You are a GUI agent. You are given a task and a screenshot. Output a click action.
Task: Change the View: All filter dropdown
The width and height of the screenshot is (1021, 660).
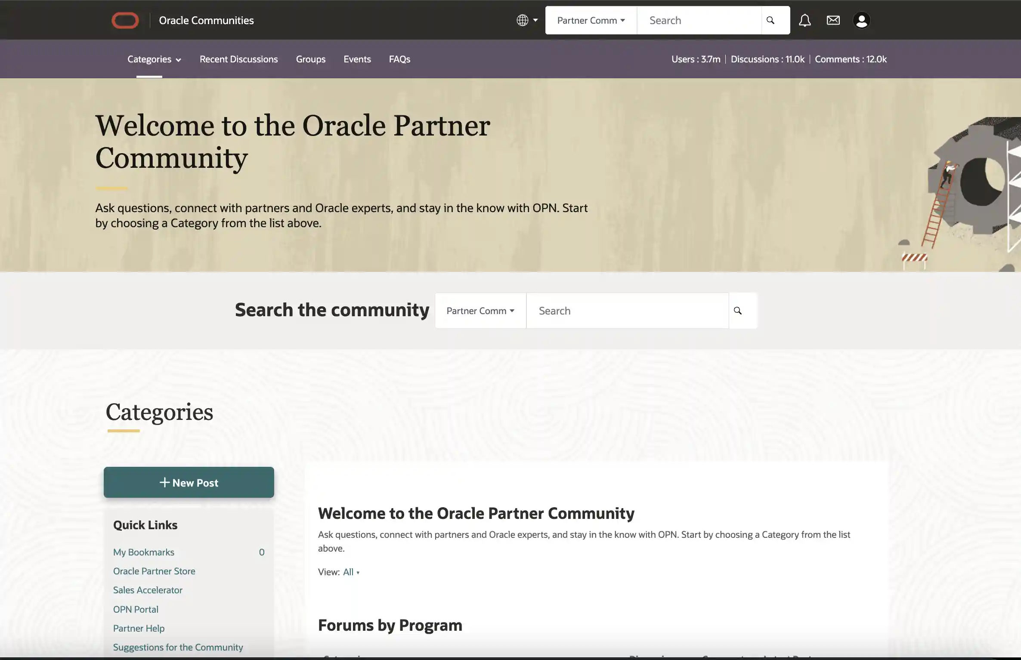pos(351,571)
